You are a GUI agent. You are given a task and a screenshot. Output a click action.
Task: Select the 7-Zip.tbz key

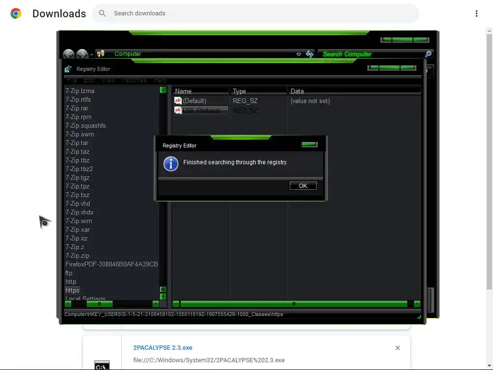click(x=77, y=160)
